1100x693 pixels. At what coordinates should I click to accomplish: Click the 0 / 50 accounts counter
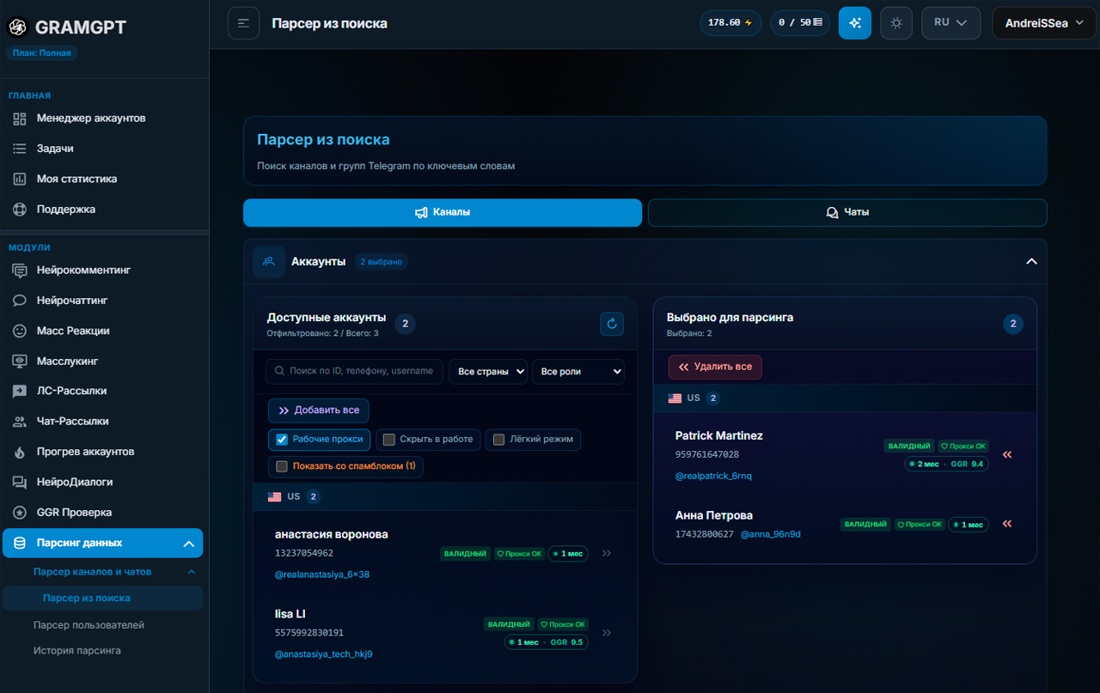coord(800,23)
